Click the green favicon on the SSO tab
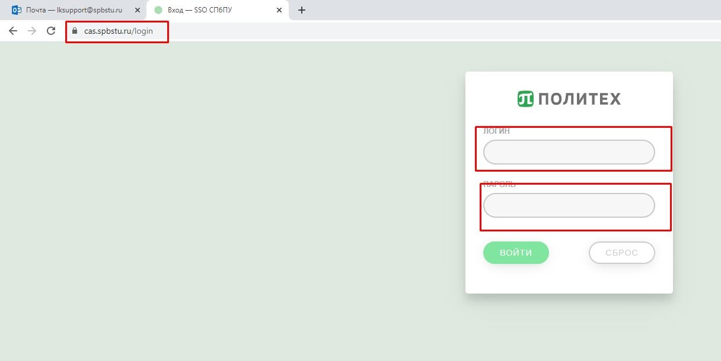This screenshot has height=361, width=721. (158, 10)
